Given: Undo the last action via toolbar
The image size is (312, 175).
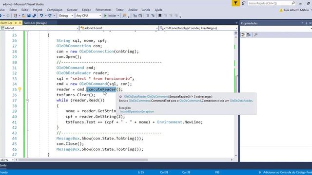Looking at the screenshot, I should point(41,16).
